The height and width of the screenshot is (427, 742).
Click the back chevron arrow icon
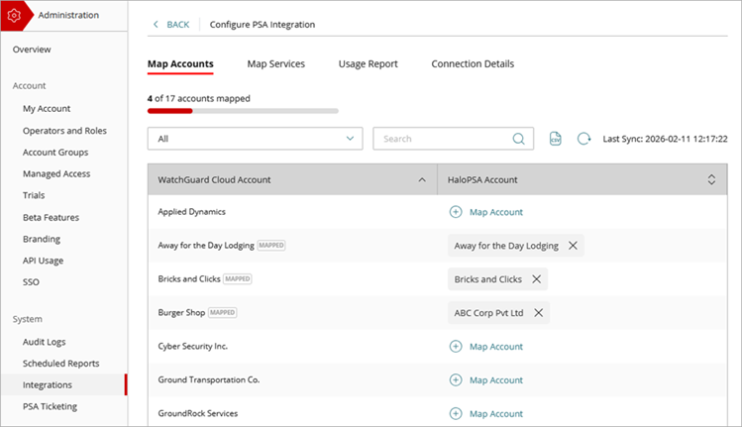[x=156, y=24]
